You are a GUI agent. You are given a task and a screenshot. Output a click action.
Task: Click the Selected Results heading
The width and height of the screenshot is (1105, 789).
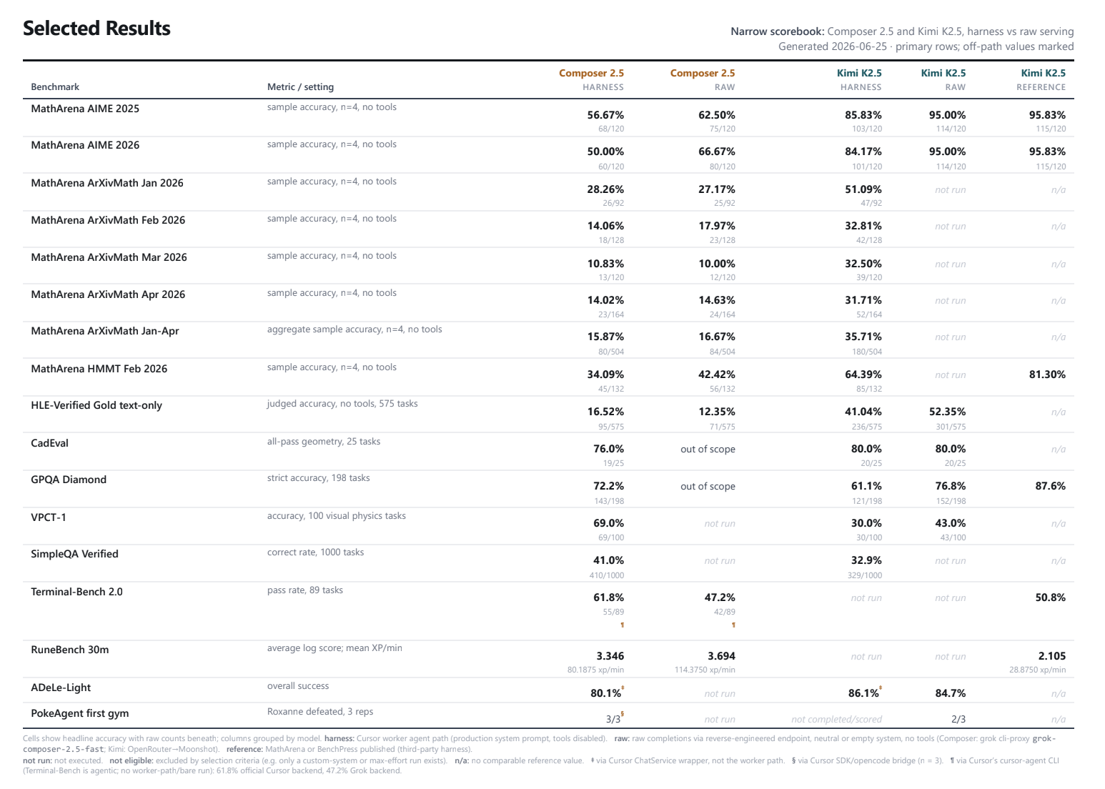click(x=96, y=29)
